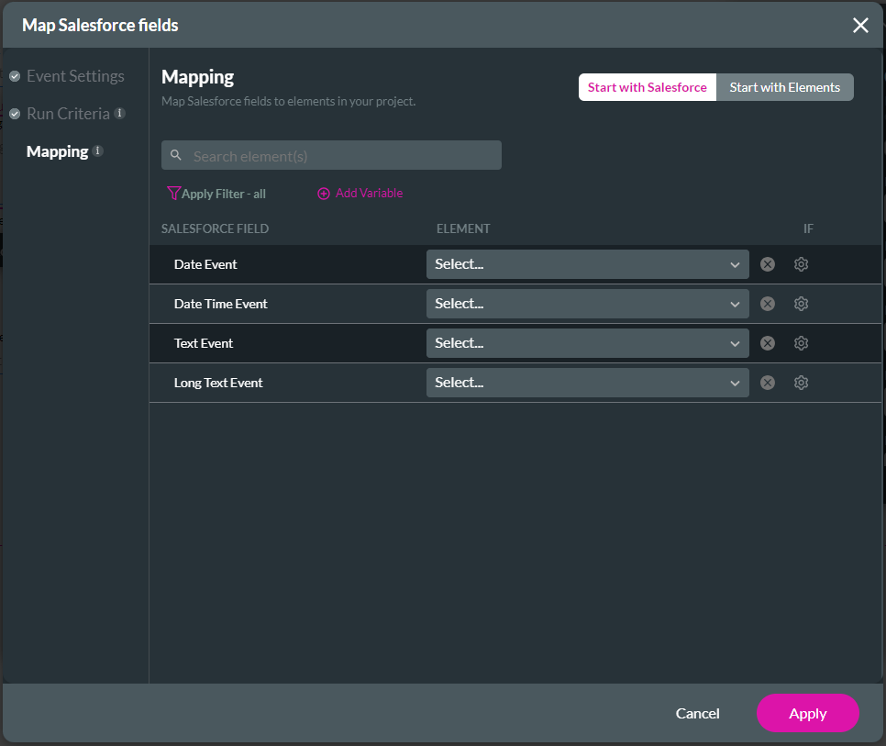Click Add Variable link
The image size is (886, 746).
(x=360, y=194)
